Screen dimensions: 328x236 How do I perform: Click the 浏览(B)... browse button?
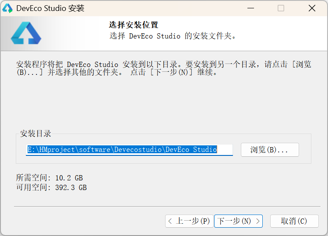270,150
